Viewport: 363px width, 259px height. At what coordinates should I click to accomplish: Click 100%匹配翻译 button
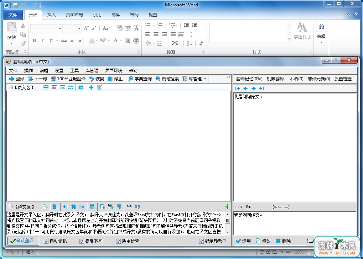tap(68, 79)
